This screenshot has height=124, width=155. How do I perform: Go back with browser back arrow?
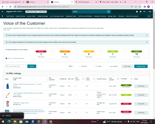coord(3,7)
